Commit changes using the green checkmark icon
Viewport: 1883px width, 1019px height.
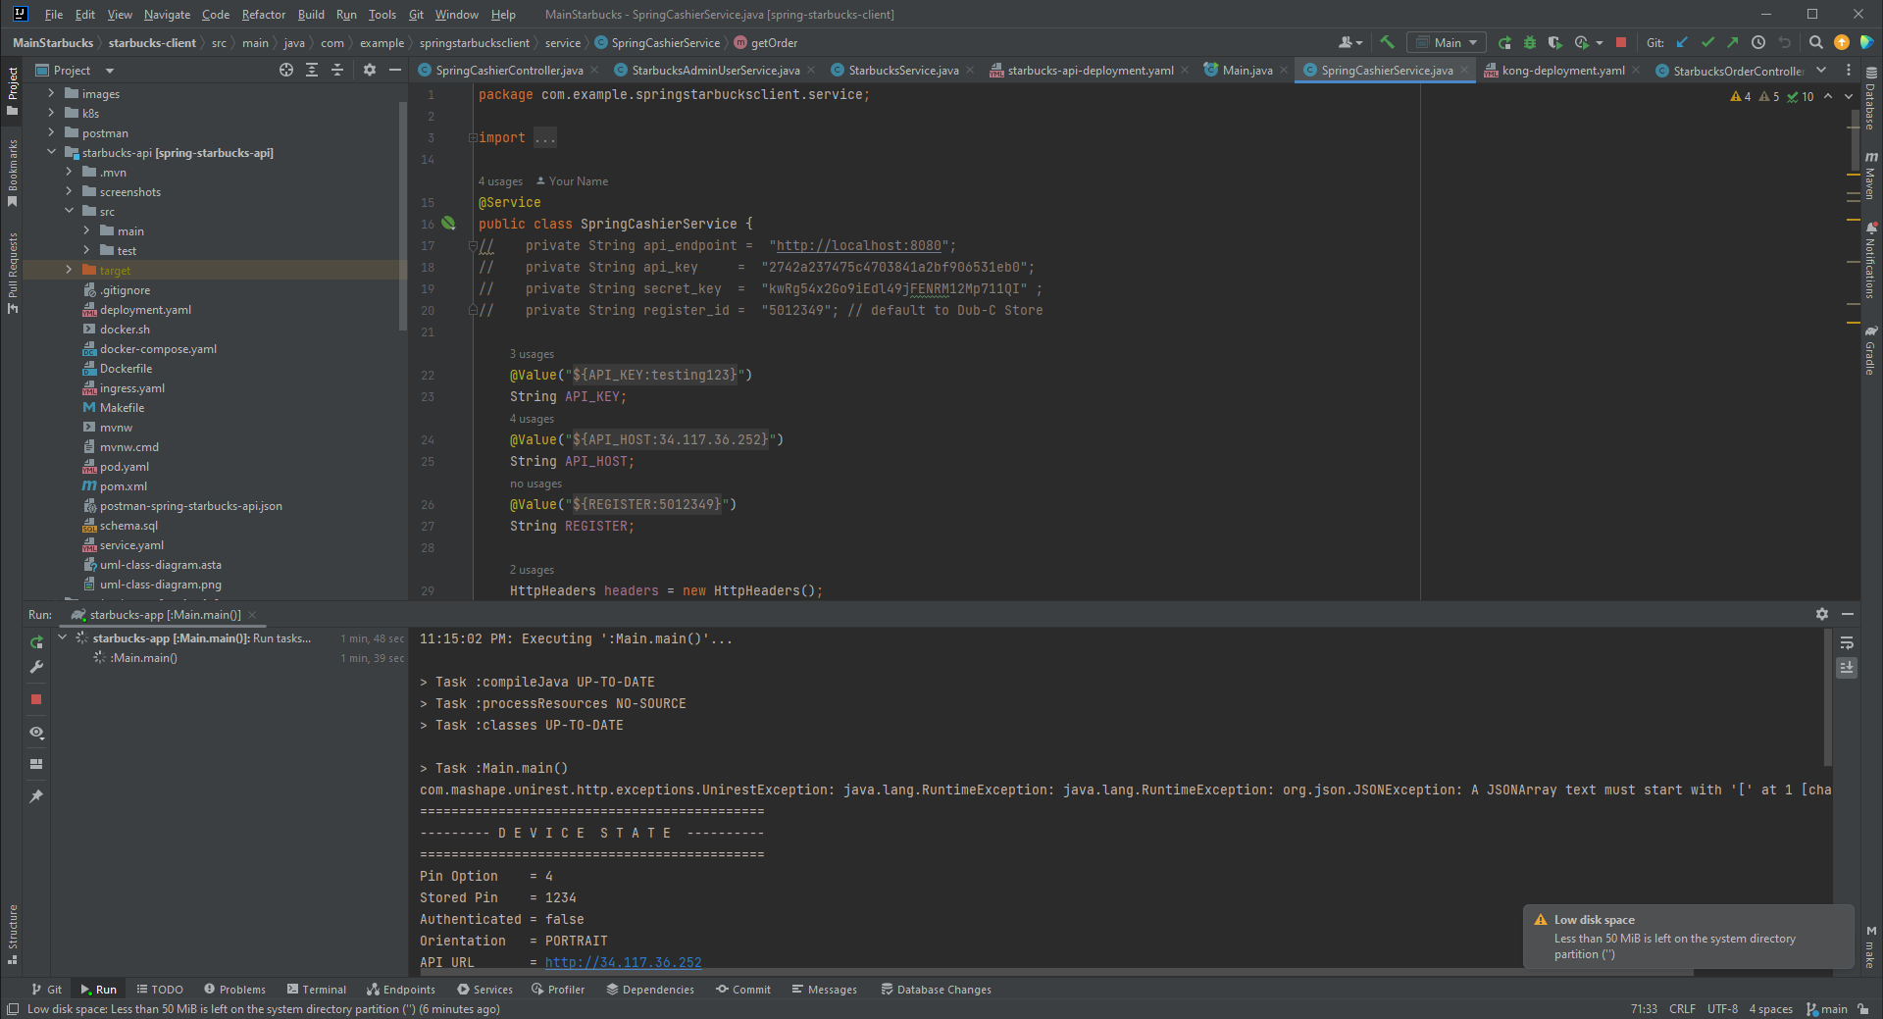(x=1707, y=42)
